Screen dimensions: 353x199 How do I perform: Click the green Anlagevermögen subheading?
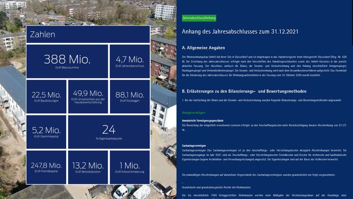(x=194, y=112)
